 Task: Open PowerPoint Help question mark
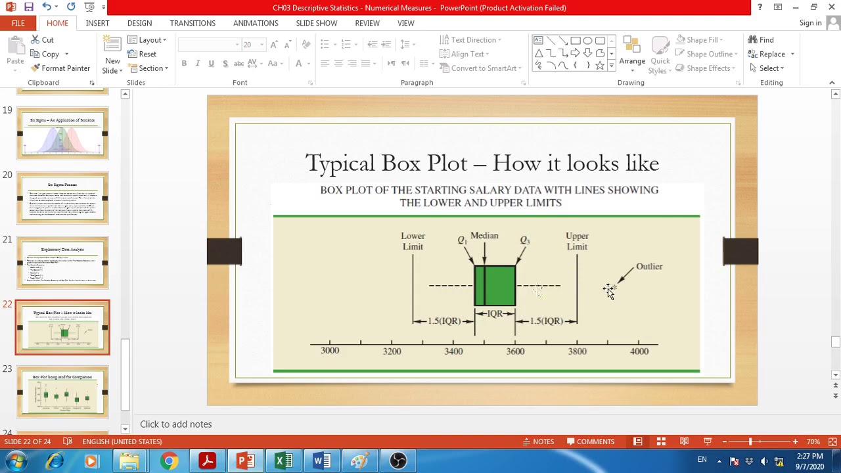pos(760,7)
